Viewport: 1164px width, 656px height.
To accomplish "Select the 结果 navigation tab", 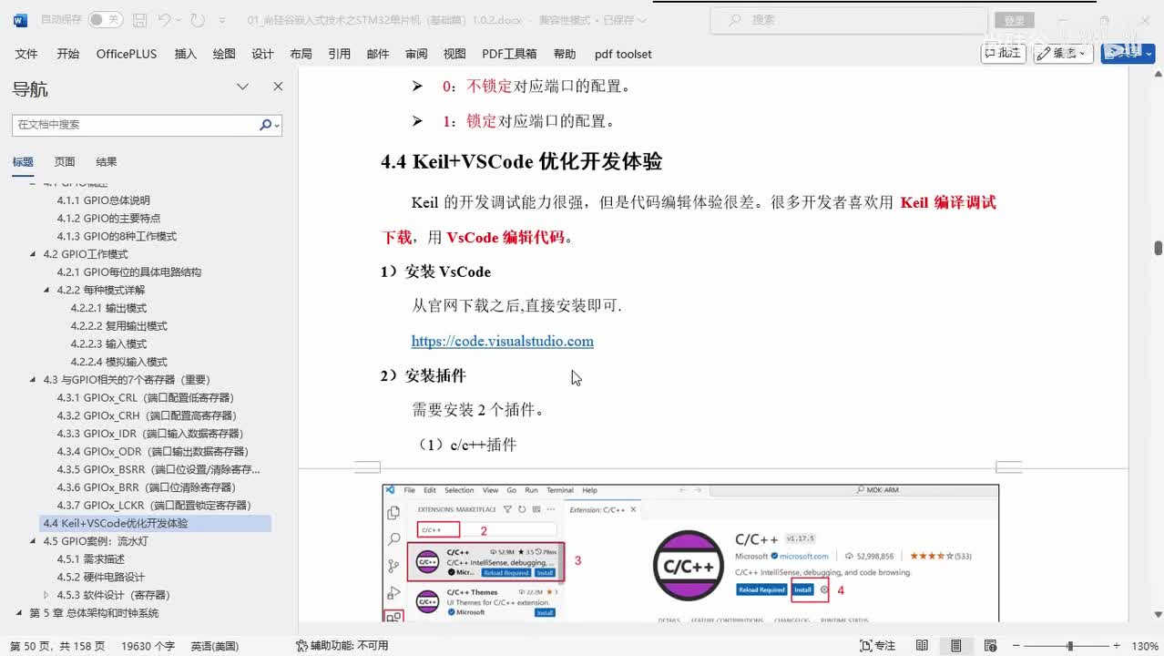I will click(107, 162).
